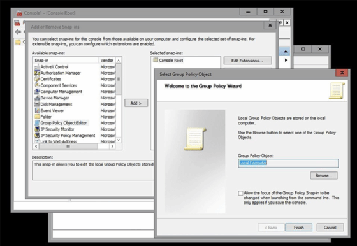Click the Group Policy Object input field
Viewport: 357px width, 246px height.
(x=288, y=163)
